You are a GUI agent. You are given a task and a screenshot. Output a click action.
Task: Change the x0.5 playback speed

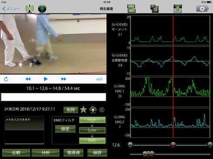coord(99,79)
